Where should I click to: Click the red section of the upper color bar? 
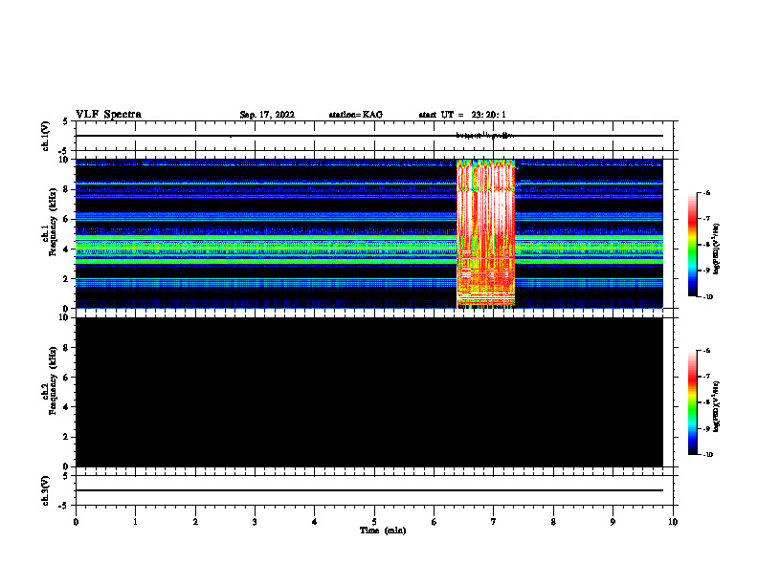click(692, 222)
